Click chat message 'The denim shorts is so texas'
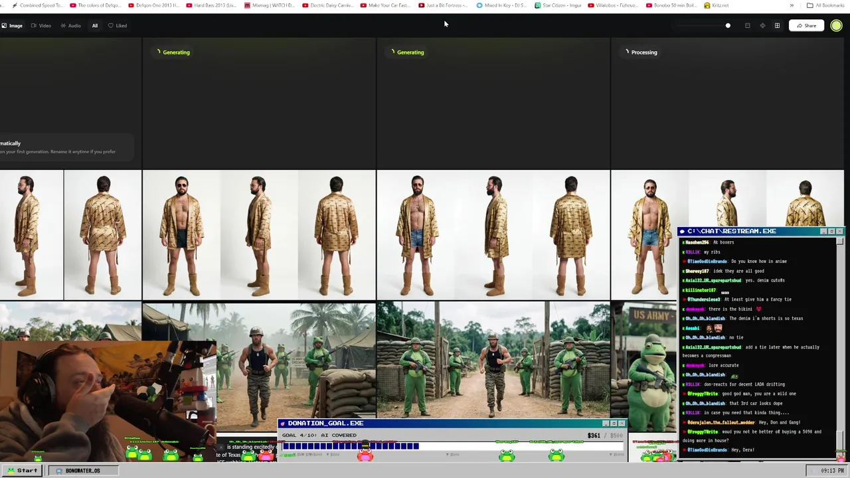 click(766, 318)
